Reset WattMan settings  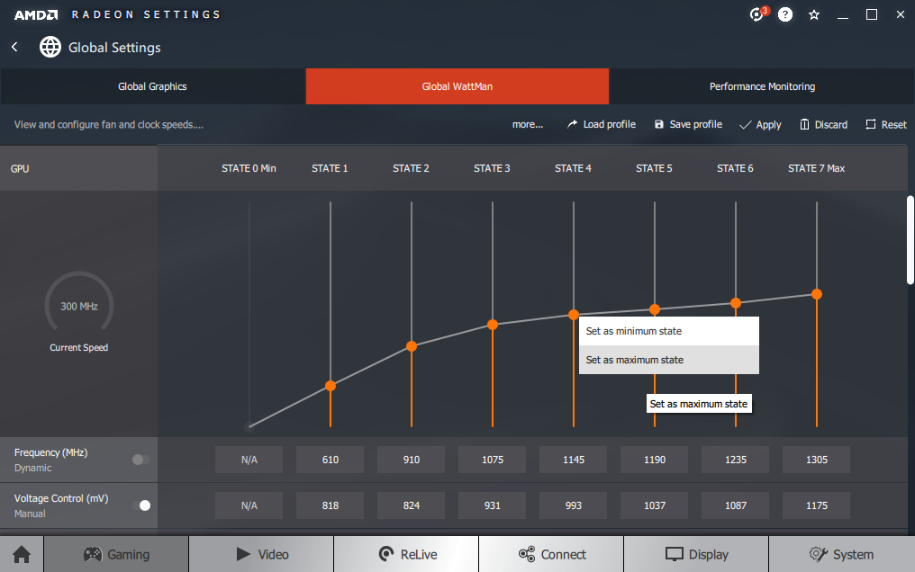886,125
